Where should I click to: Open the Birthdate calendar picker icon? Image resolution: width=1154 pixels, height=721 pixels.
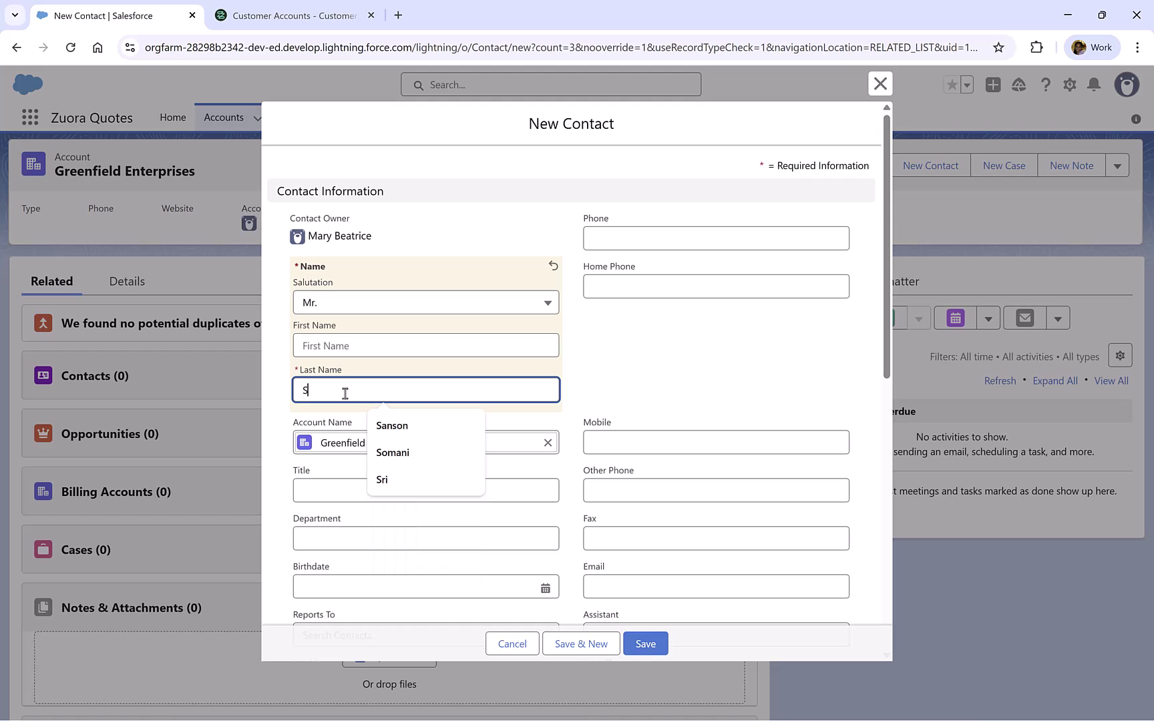(546, 587)
